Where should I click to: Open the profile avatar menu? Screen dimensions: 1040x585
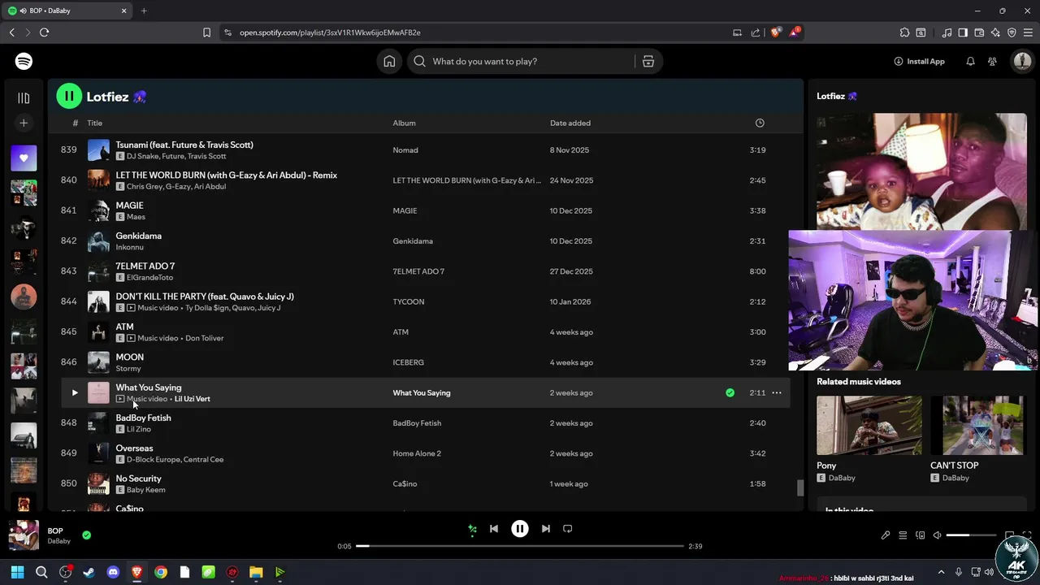click(x=1021, y=61)
